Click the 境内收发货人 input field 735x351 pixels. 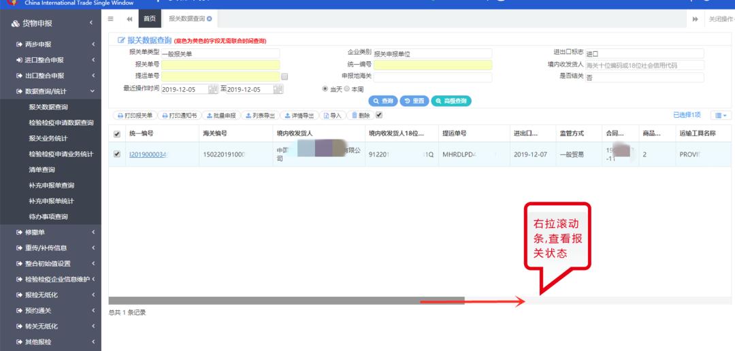645,65
